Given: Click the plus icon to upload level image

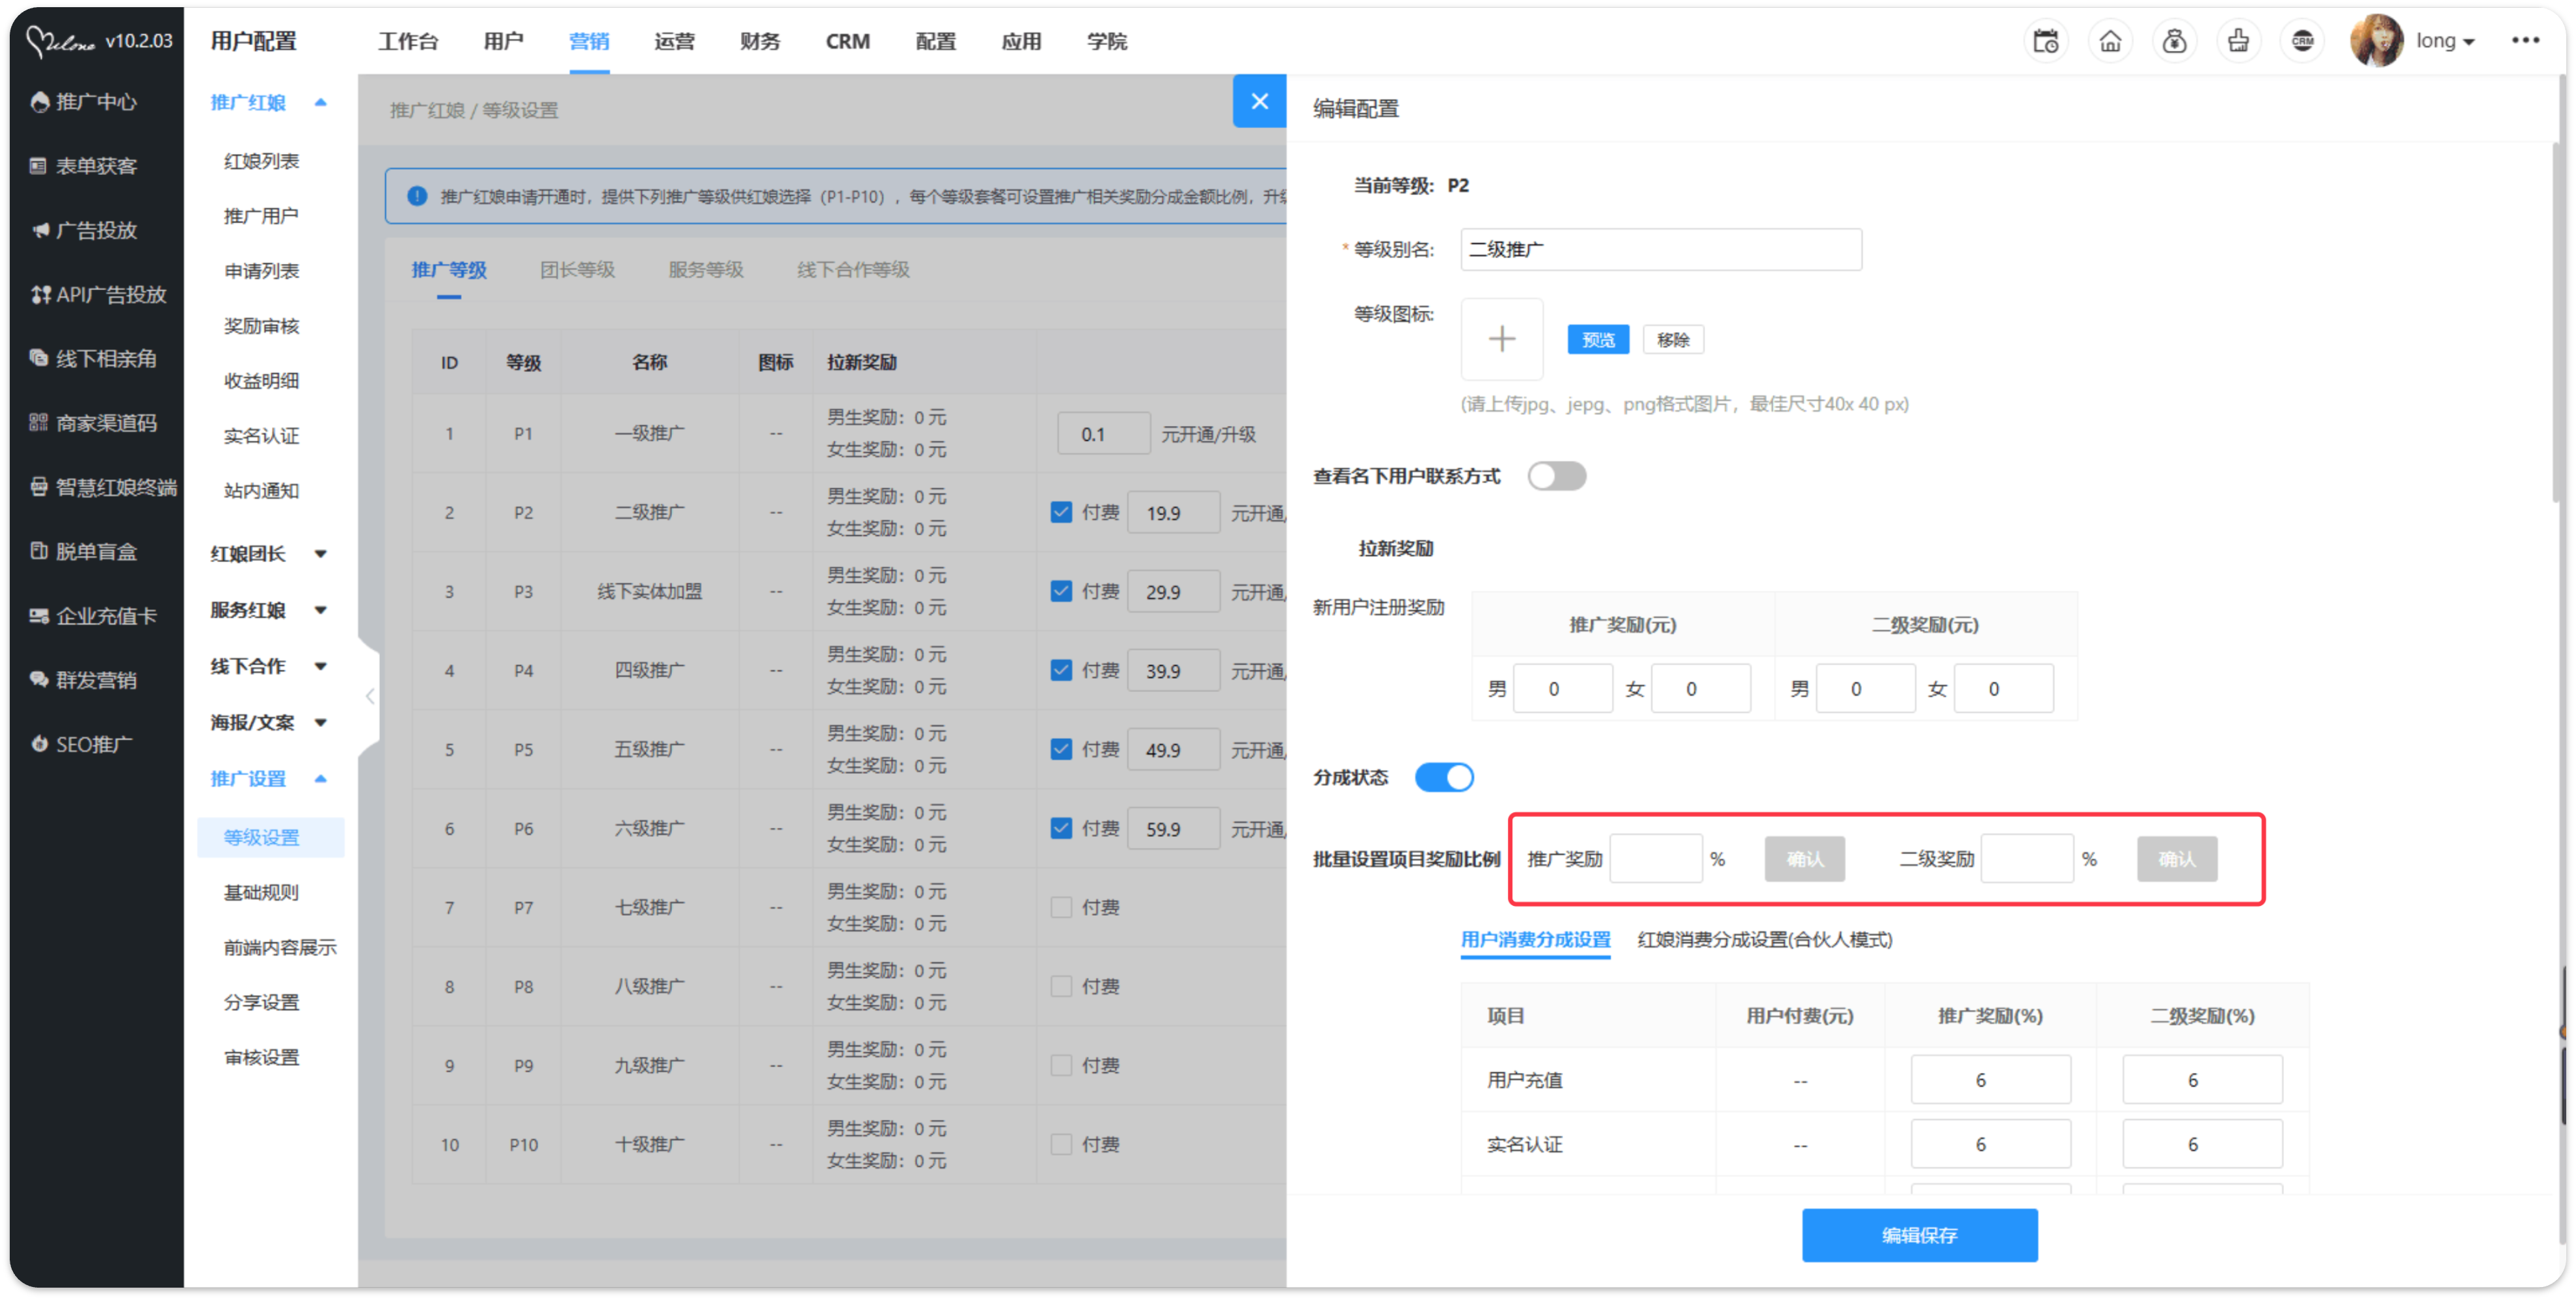Looking at the screenshot, I should pyautogui.click(x=1501, y=339).
